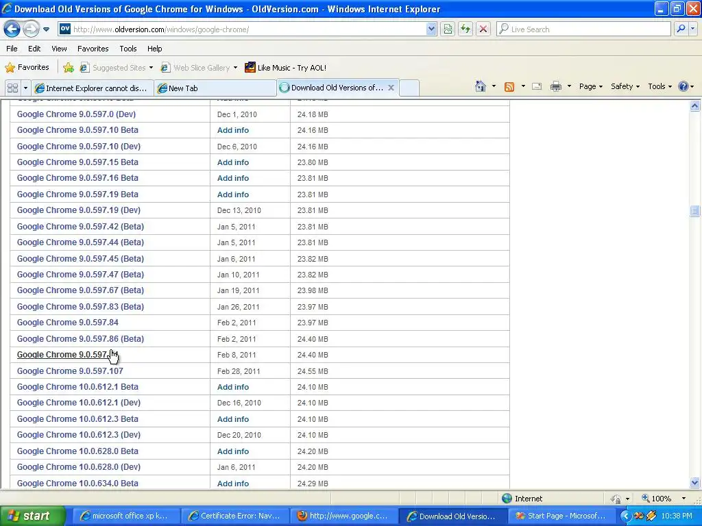
Task: Click the Quick Tabs grid icon
Action: click(12, 88)
